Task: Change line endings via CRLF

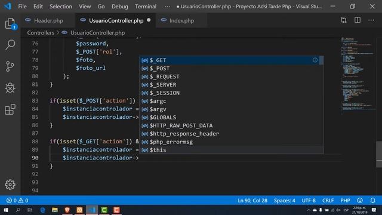Action: (328, 201)
